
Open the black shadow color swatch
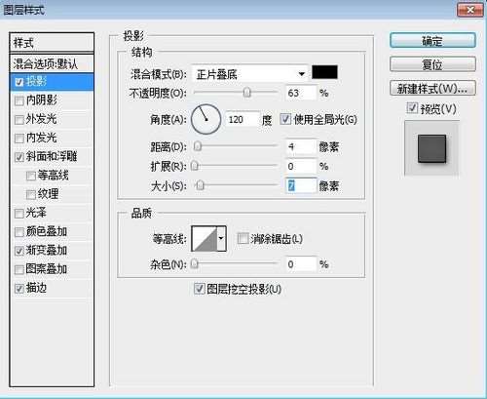pyautogui.click(x=324, y=72)
